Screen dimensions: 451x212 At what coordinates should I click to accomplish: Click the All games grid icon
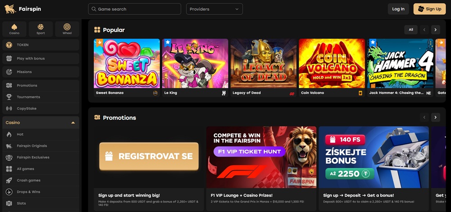click(9, 169)
